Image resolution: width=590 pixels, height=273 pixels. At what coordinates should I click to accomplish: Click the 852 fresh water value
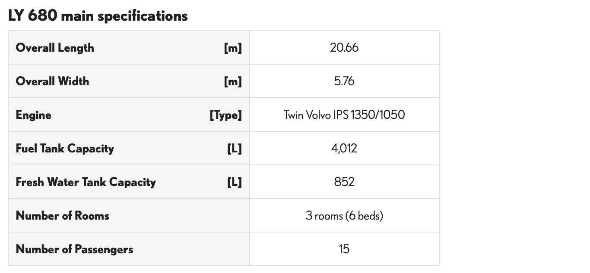pyautogui.click(x=344, y=182)
